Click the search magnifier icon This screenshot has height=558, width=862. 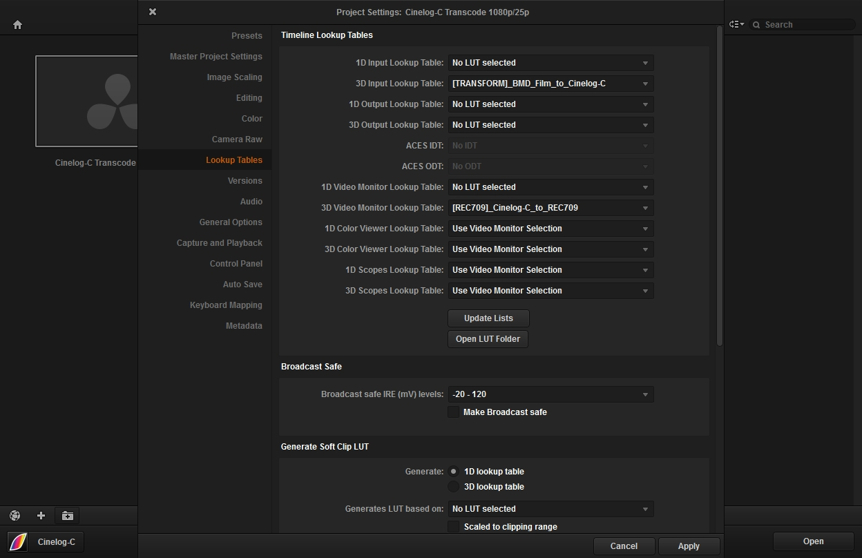coord(757,25)
